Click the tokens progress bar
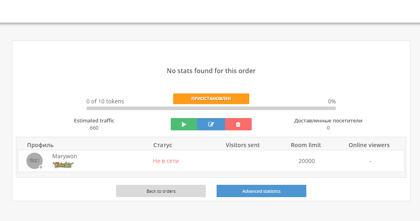Image resolution: width=420 pixels, height=221 pixels. coord(211,108)
